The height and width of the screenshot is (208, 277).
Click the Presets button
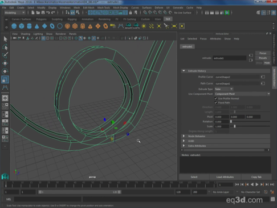(x=263, y=58)
